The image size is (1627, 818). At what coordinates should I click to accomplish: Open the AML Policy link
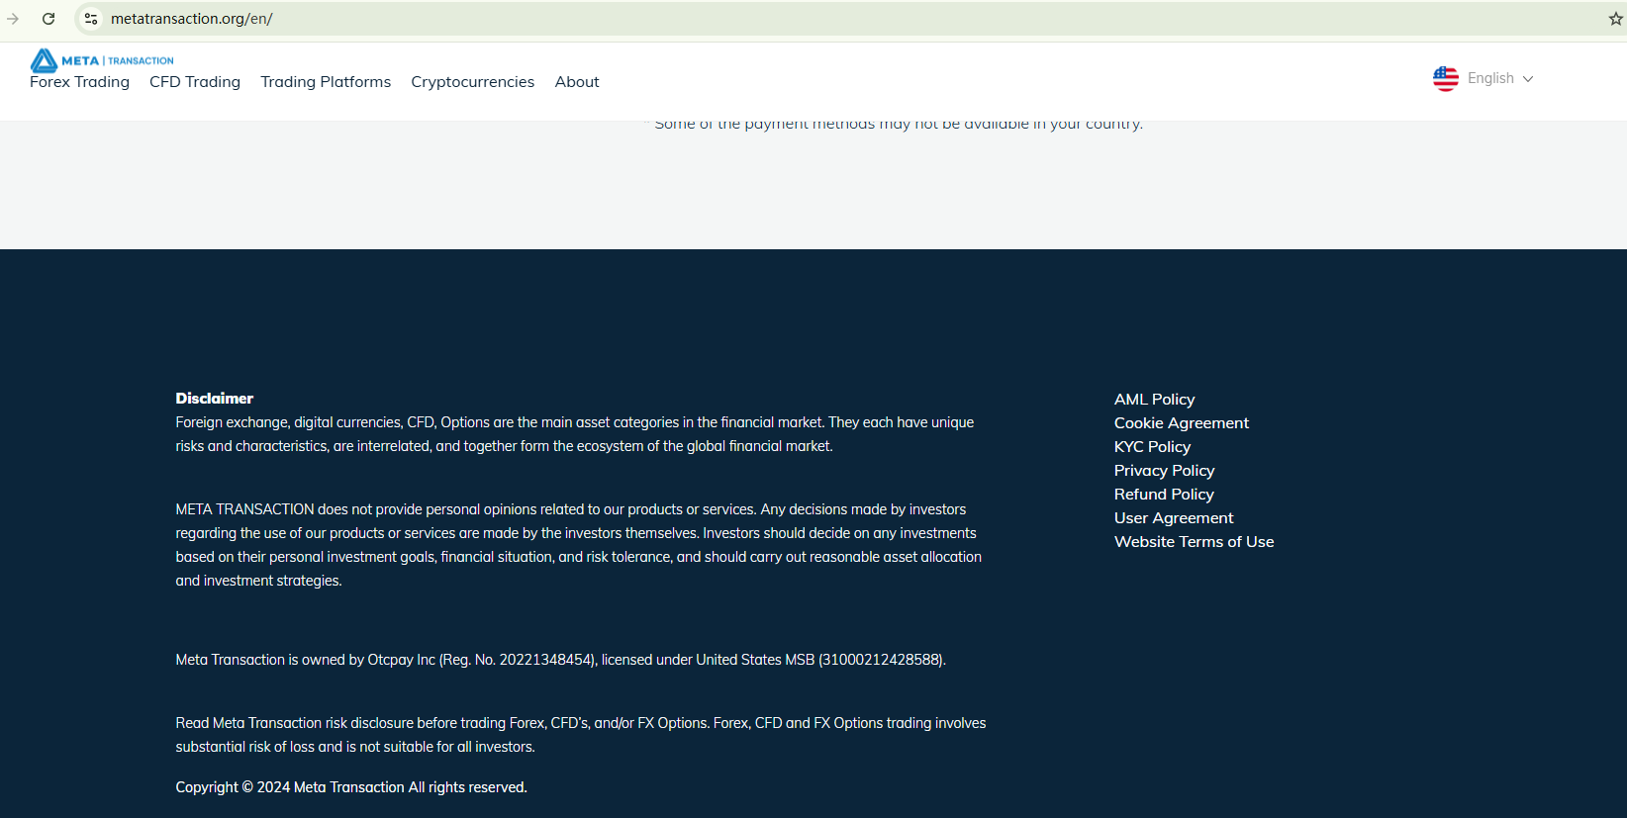click(1155, 400)
